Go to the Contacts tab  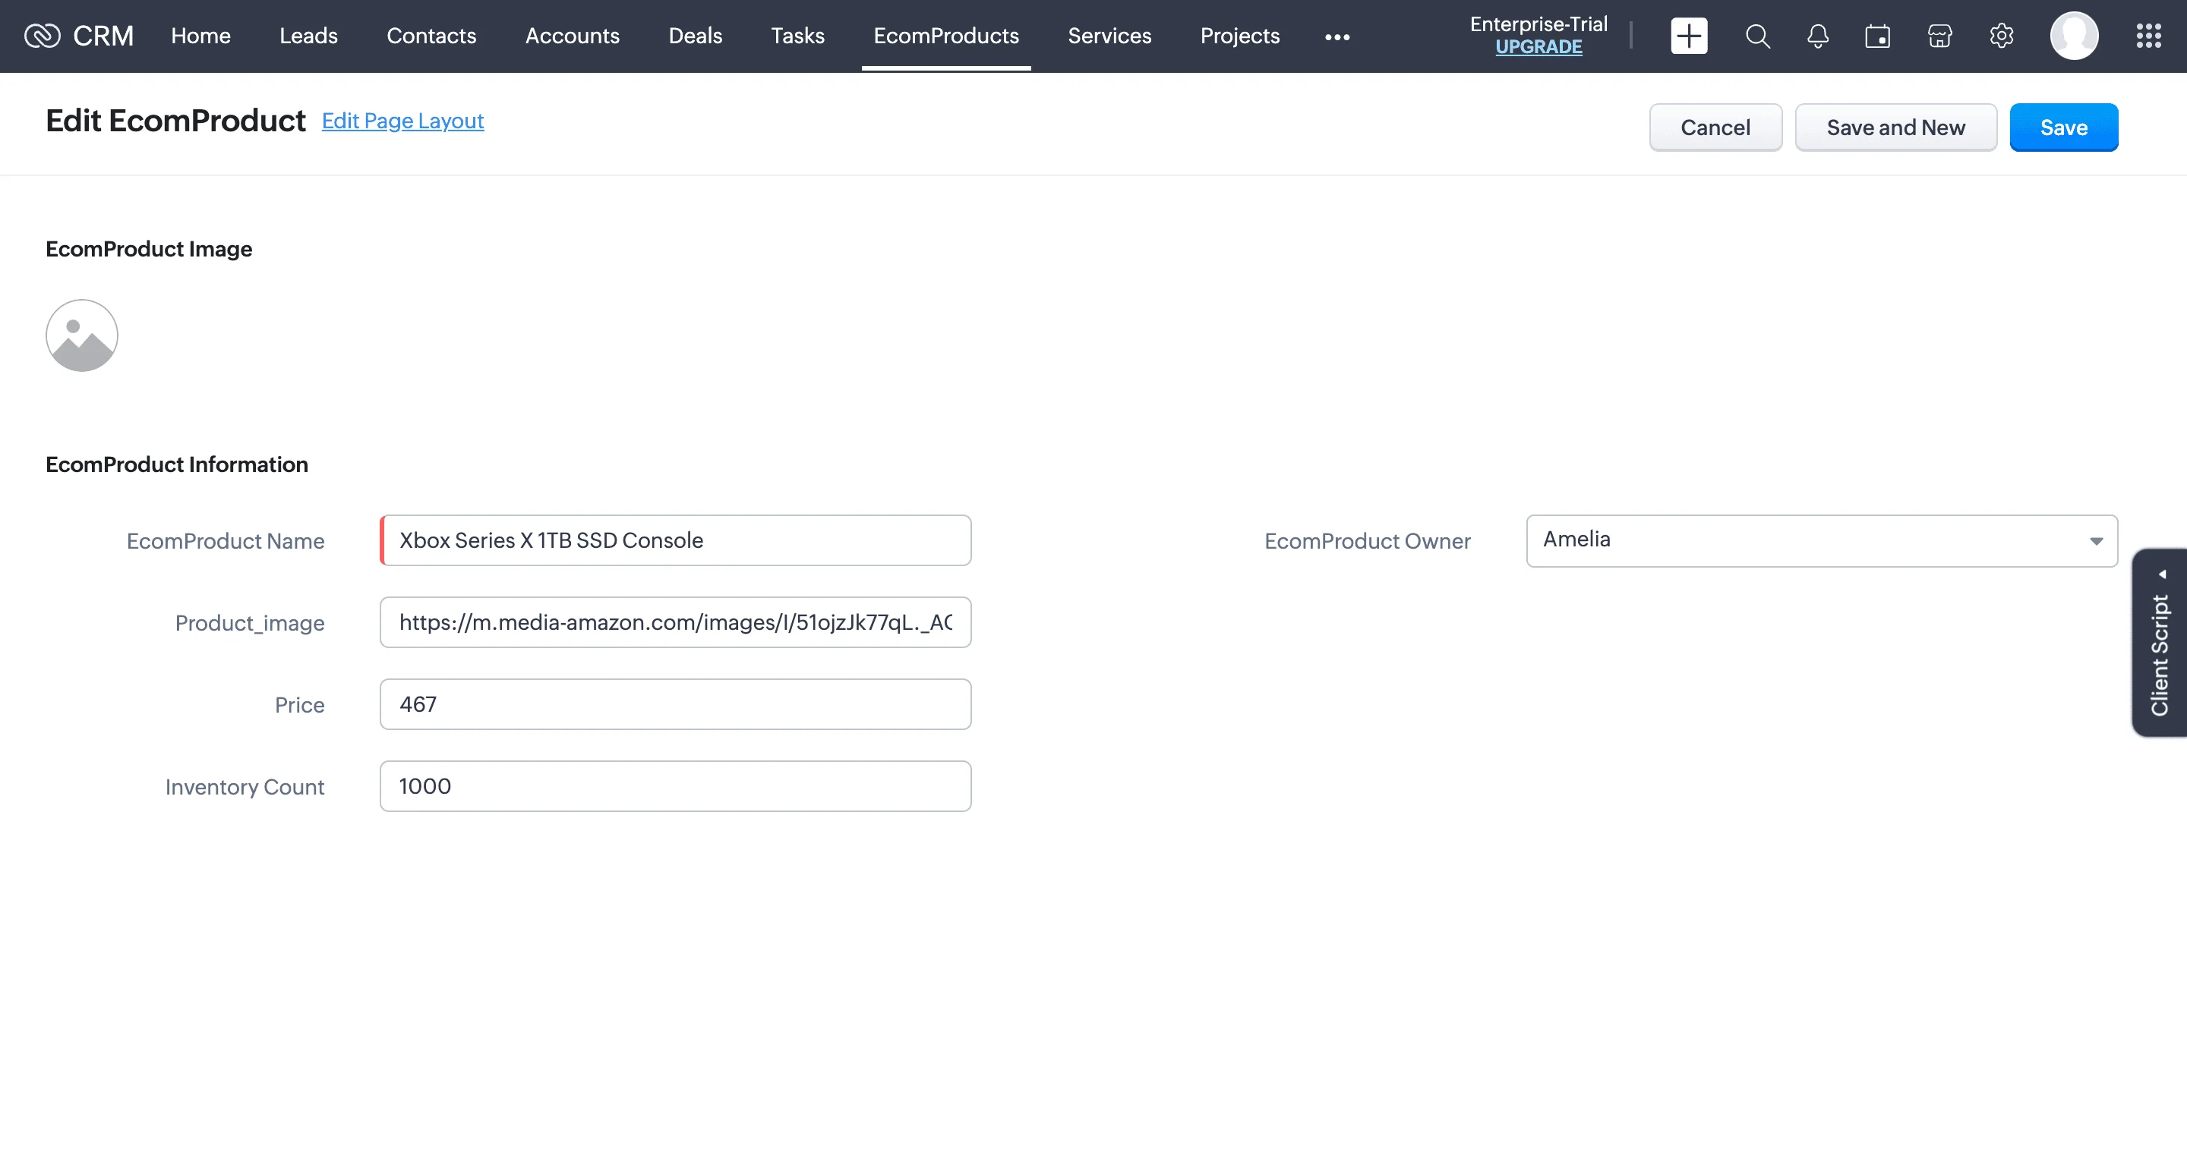pos(431,36)
